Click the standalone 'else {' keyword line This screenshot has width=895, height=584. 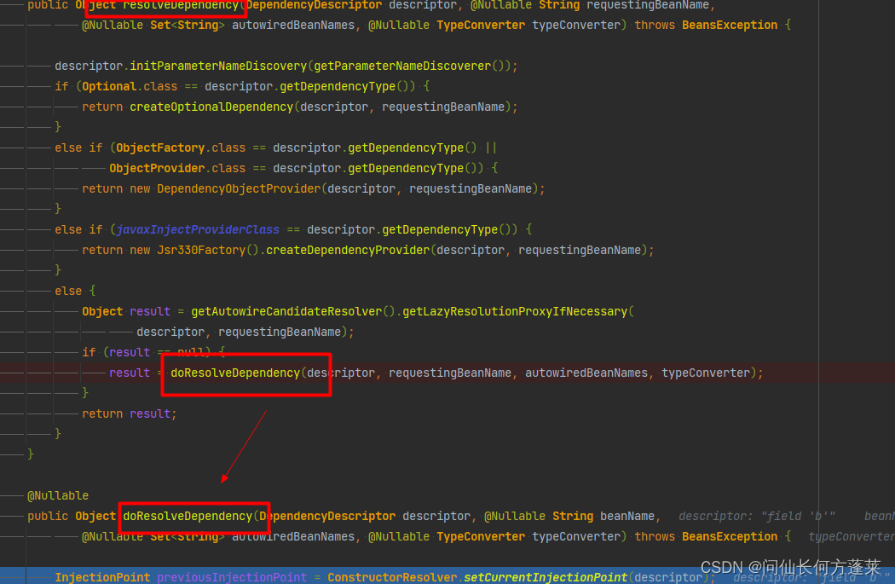point(75,291)
